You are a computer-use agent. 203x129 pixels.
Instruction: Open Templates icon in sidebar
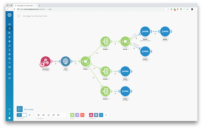point(9,33)
